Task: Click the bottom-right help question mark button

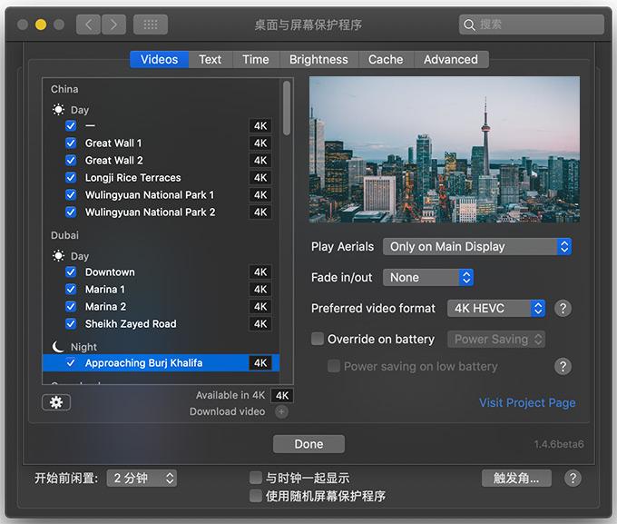Action: [x=573, y=479]
